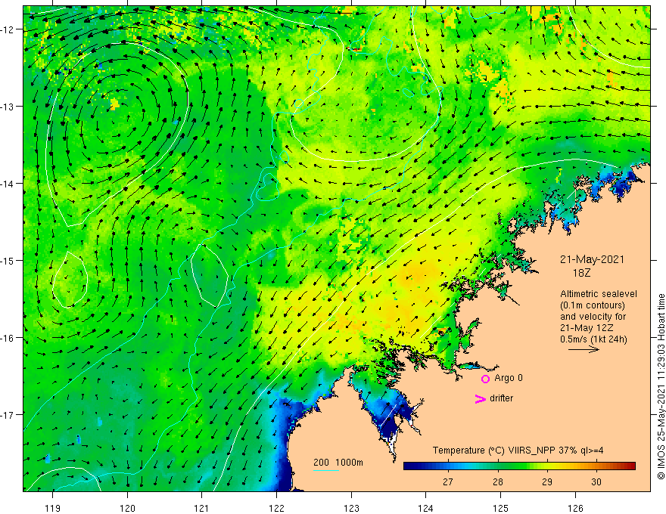The width and height of the screenshot is (666, 514).
Task: Click the 'and velocity for' text line
Action: 593,317
